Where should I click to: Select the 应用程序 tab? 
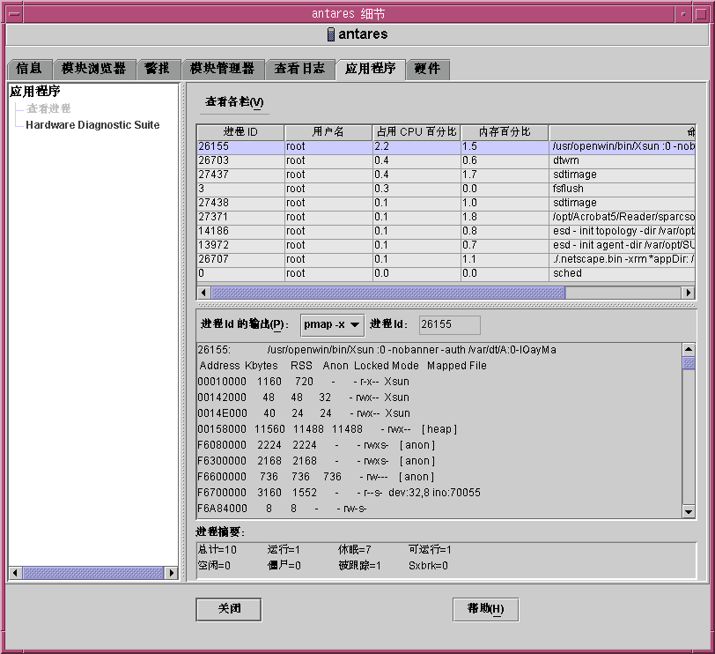pos(370,70)
